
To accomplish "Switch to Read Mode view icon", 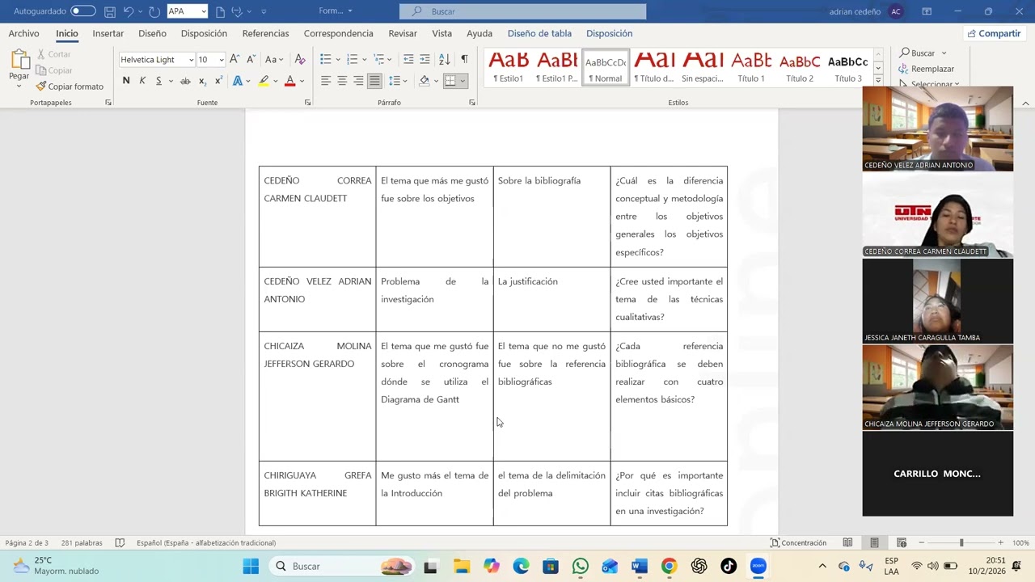I will [847, 542].
